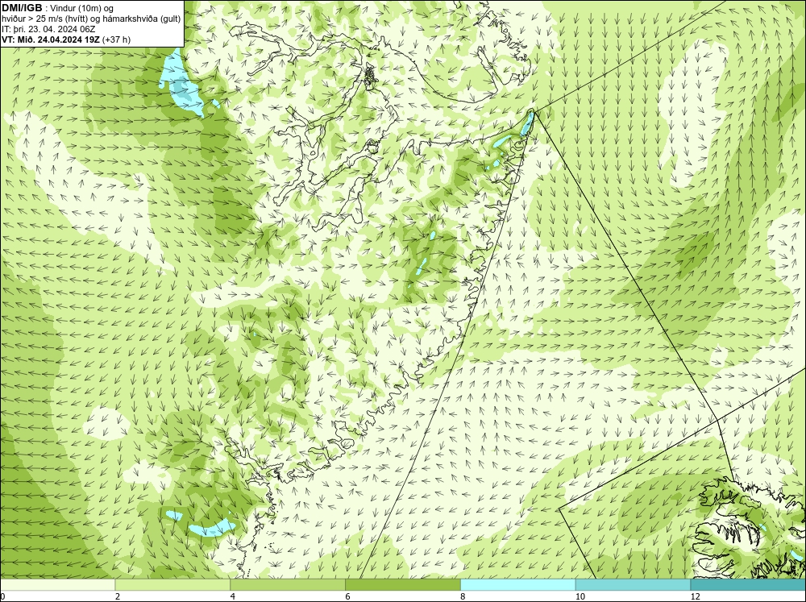Click the 'hviður > 25 m/s' description line
806x602 pixels.
coord(91,19)
